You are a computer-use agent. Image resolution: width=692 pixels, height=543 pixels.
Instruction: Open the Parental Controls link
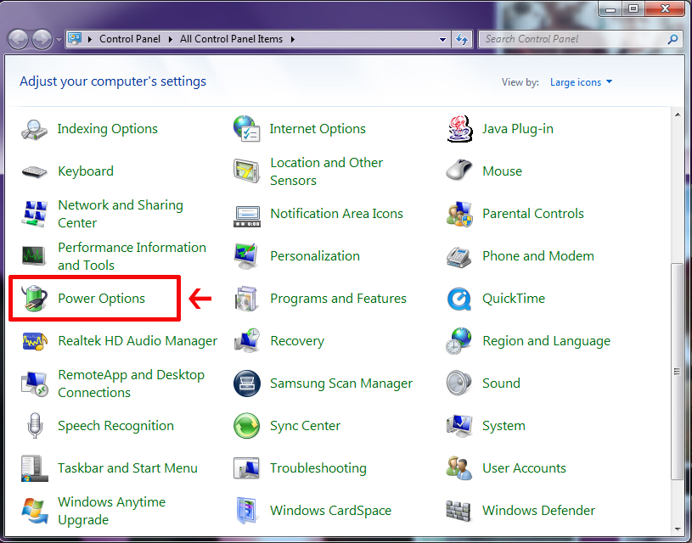[x=533, y=214]
